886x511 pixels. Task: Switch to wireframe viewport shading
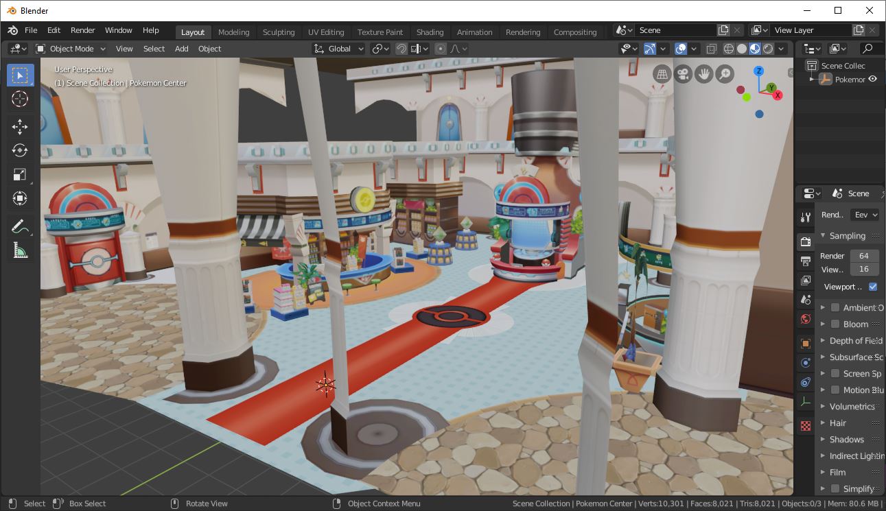click(x=729, y=49)
